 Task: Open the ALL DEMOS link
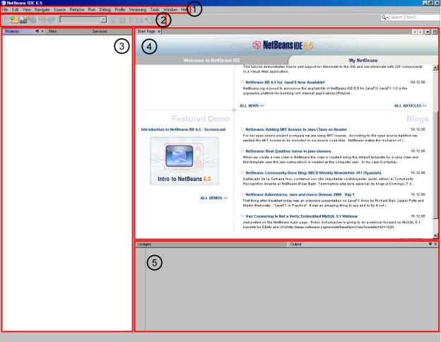[213, 198]
